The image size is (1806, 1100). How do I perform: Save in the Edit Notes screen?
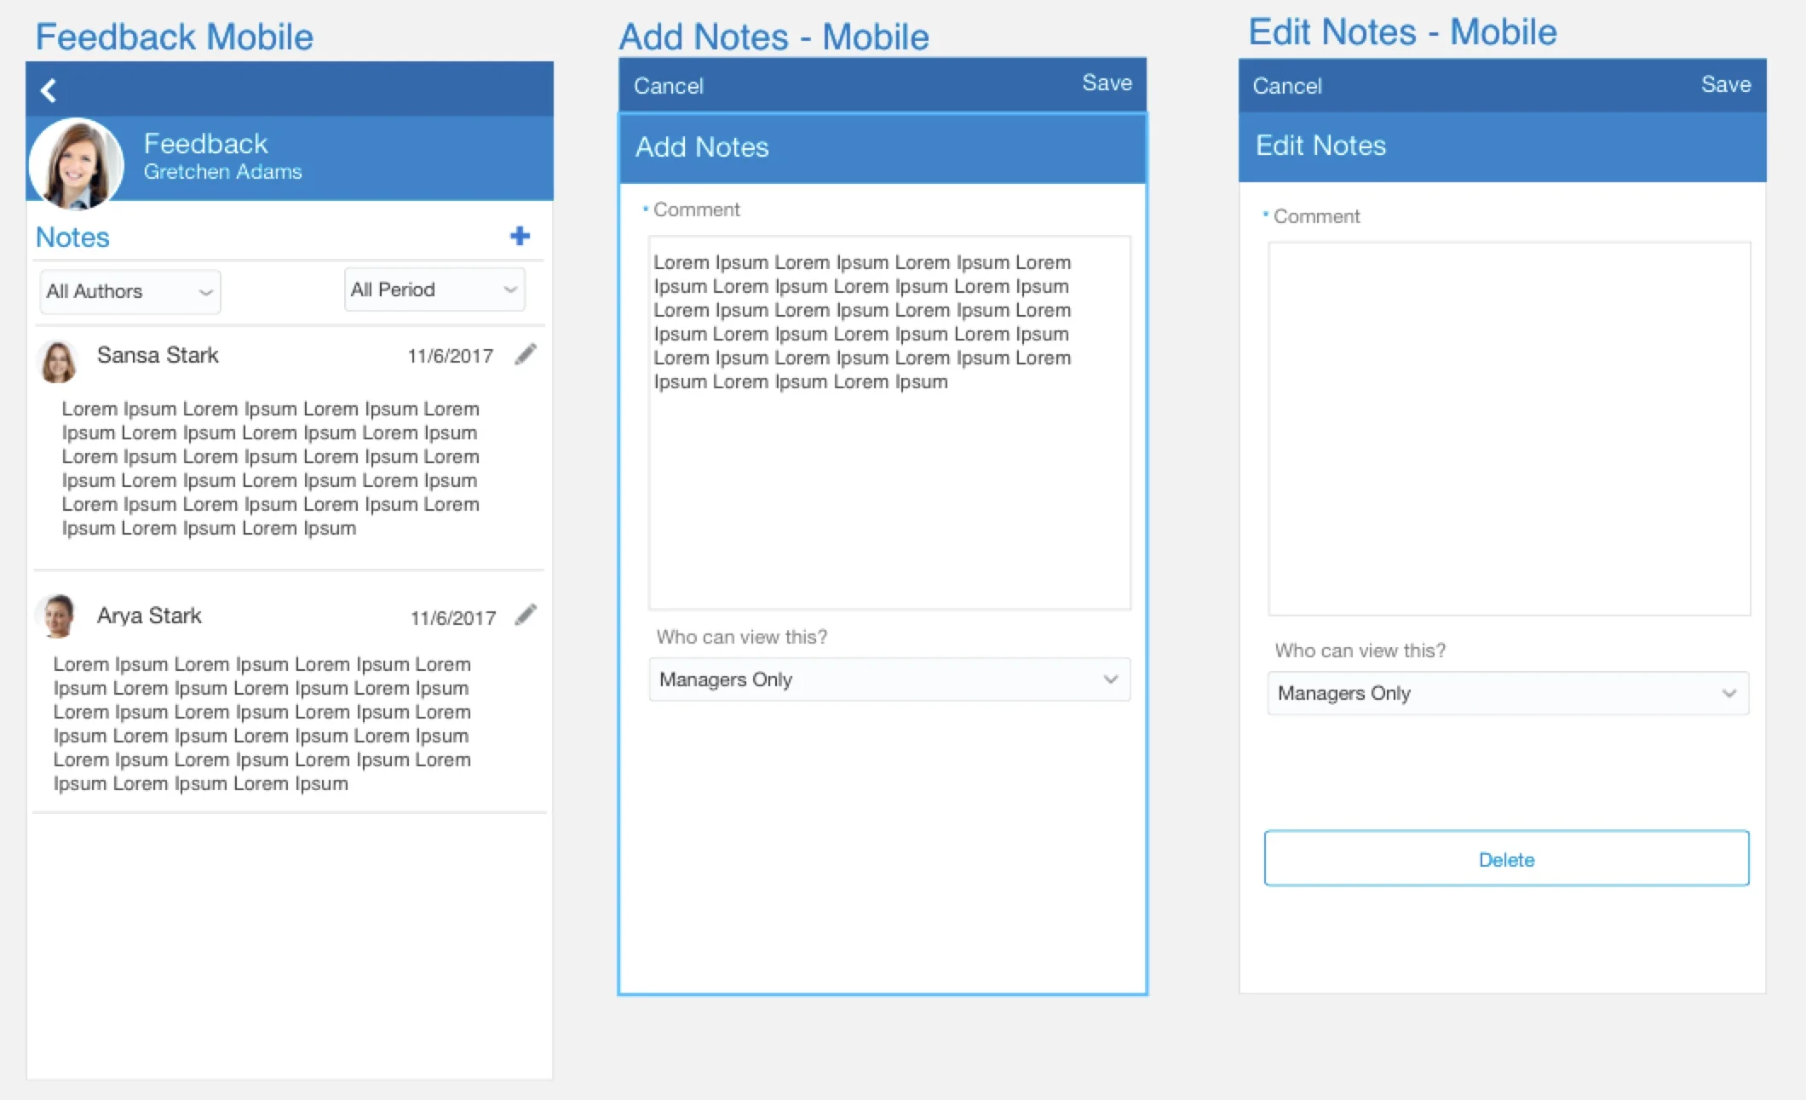(x=1726, y=84)
